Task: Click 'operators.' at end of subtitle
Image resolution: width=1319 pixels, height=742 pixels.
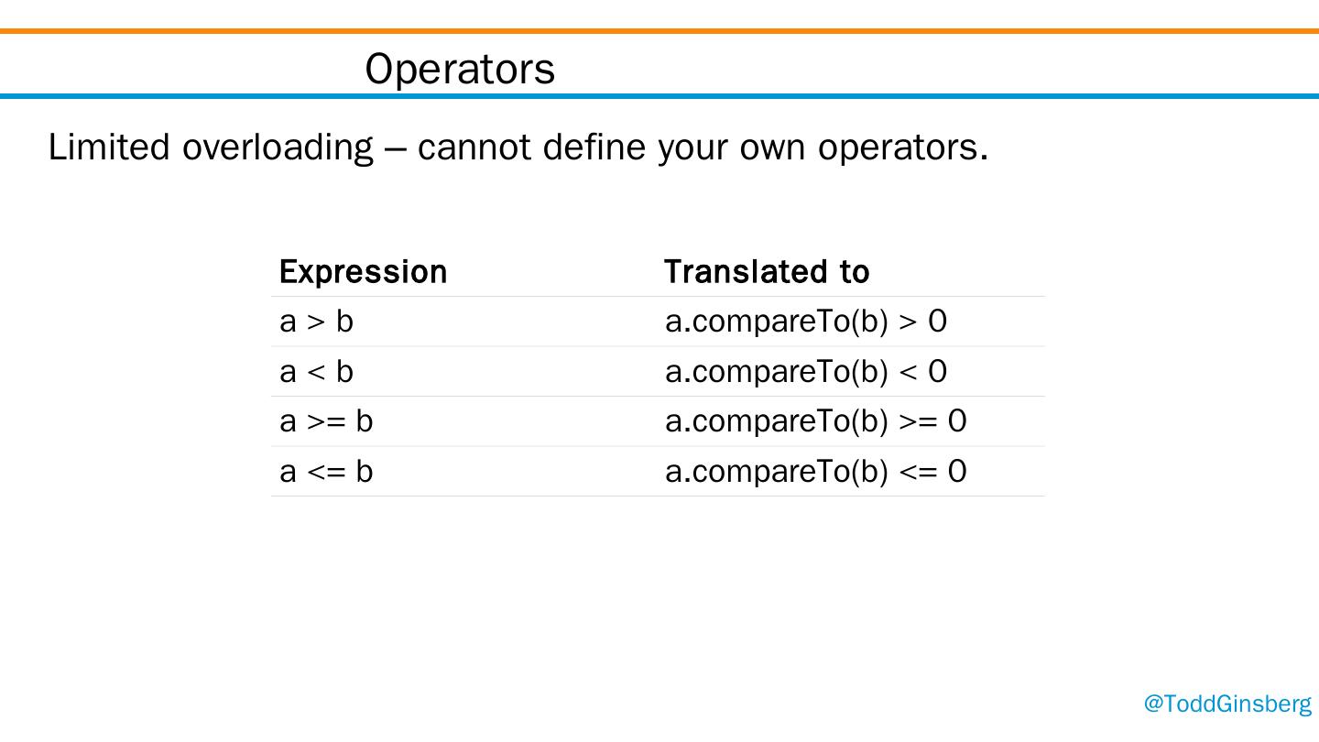Action: click(x=902, y=147)
